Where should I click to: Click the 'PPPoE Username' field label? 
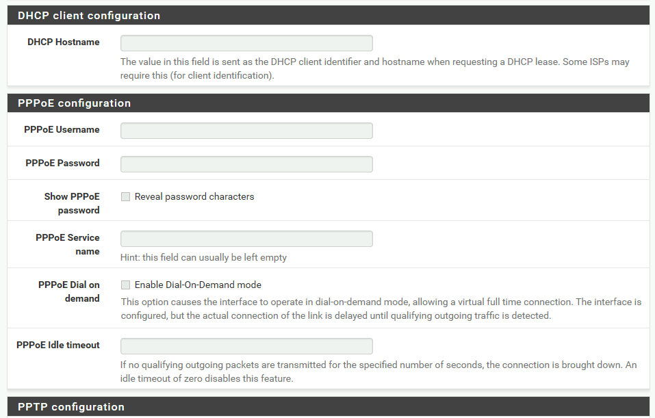[x=62, y=130]
